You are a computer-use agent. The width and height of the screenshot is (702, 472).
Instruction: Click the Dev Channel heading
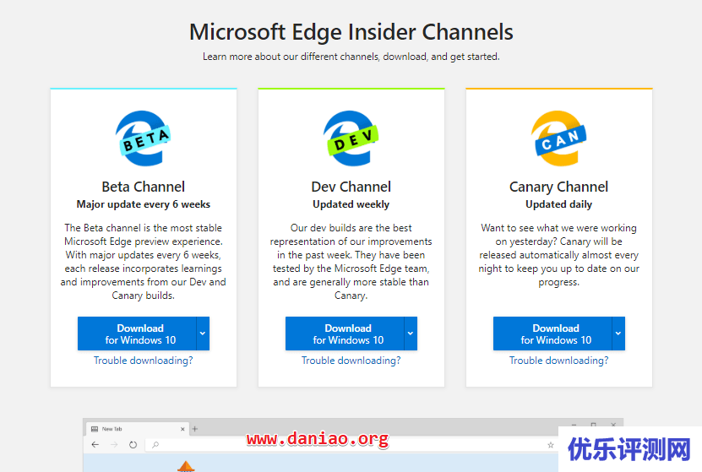point(351,187)
